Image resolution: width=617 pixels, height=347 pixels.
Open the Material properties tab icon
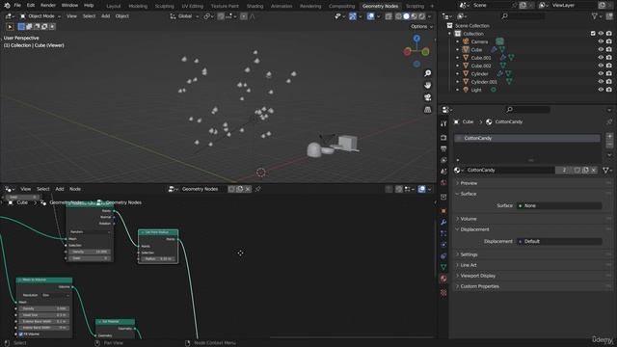[x=443, y=279]
